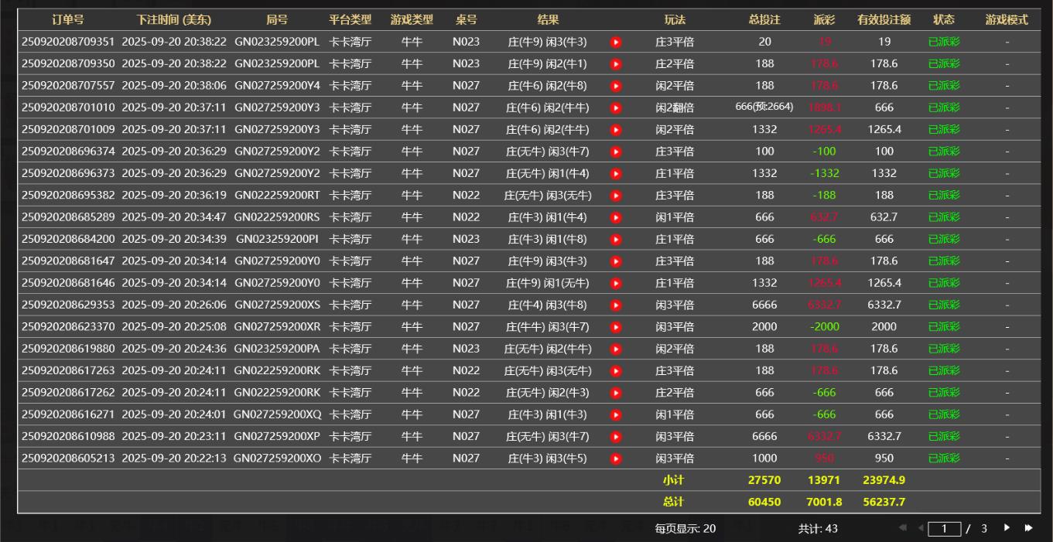This screenshot has width=1053, height=542.
Task: Play video replay for order 250920208709351
Action: click(x=616, y=42)
